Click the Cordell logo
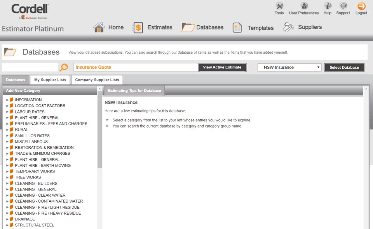Image resolution: width=373 pixels, height=229 pixels. (30, 11)
